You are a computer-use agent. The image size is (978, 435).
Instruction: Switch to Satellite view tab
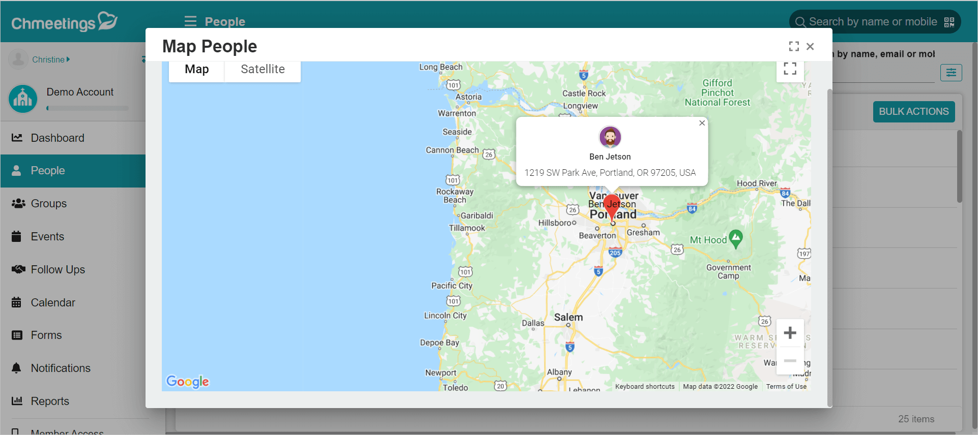(263, 70)
